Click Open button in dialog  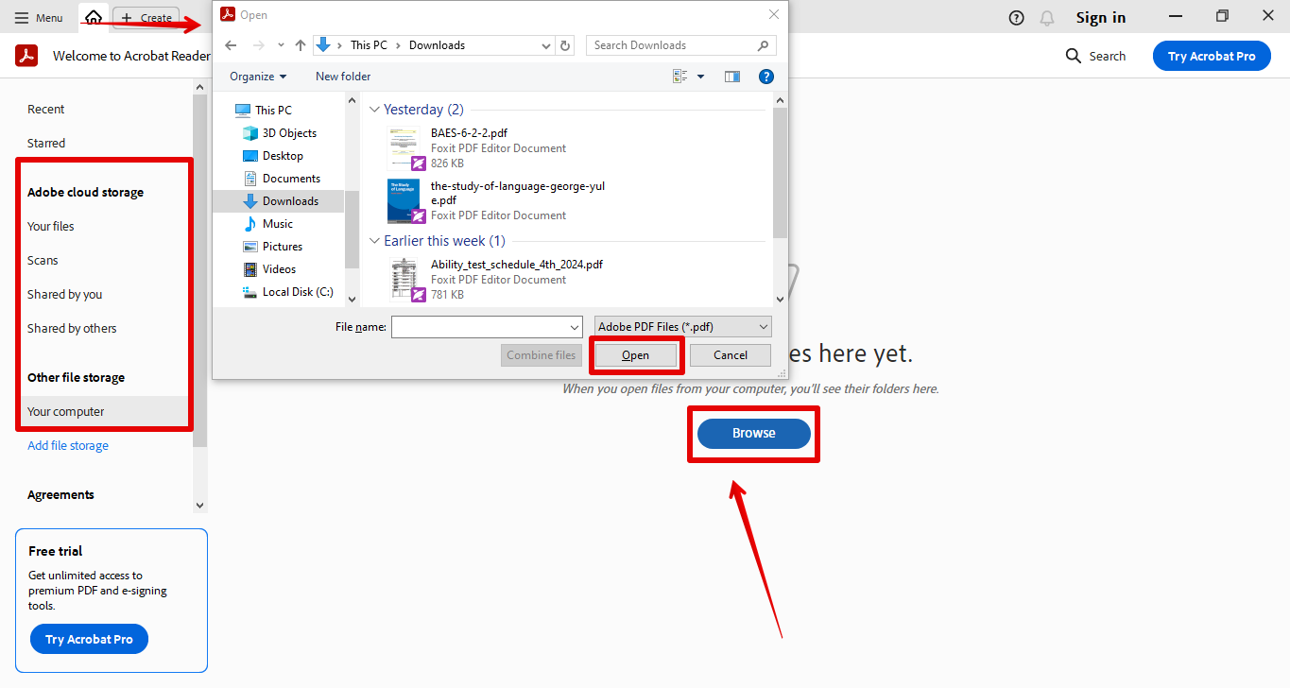click(635, 355)
